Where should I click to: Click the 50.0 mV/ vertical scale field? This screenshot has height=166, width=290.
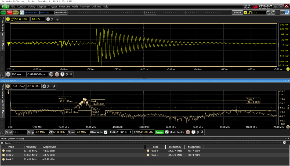pos(22,19)
